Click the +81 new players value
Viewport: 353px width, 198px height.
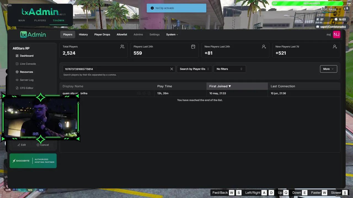[x=208, y=53]
